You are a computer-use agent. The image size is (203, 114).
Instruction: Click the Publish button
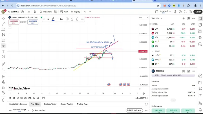coord(198,12)
